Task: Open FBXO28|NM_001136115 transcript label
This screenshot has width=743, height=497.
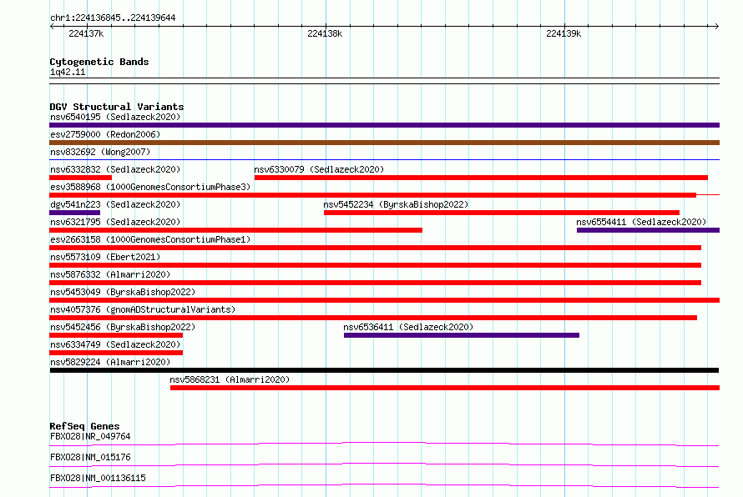Action: [98, 478]
